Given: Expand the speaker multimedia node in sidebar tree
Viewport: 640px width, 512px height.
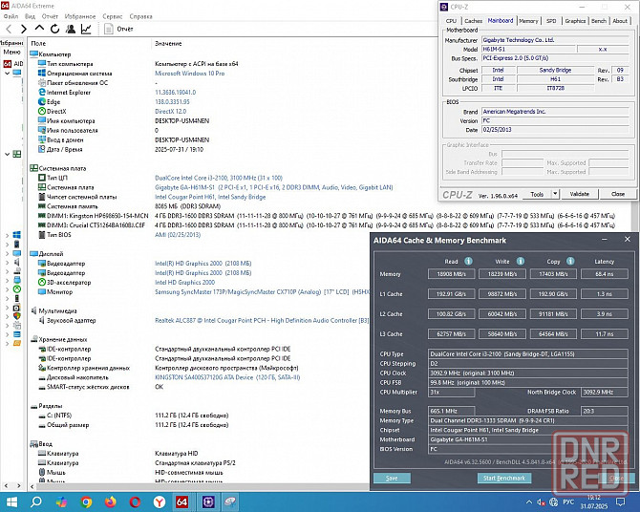Looking at the screenshot, I should 7,262.
